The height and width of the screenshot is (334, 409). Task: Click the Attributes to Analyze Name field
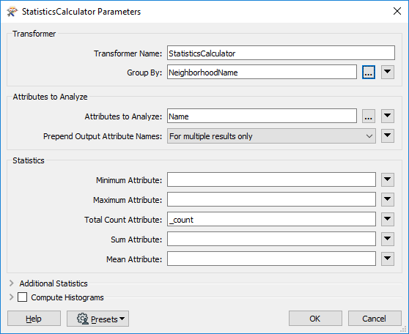click(262, 116)
